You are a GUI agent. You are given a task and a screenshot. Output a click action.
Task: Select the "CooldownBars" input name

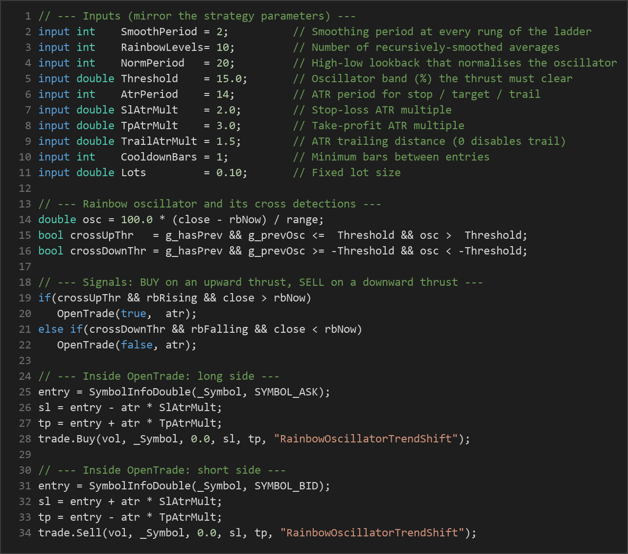coord(159,157)
